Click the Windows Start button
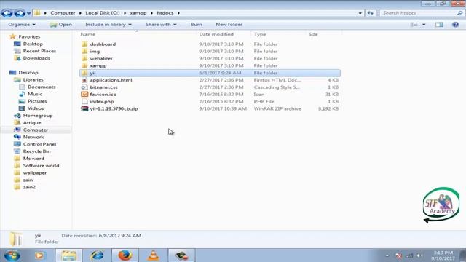Screen dimensions: 466x262 [x=12, y=255]
